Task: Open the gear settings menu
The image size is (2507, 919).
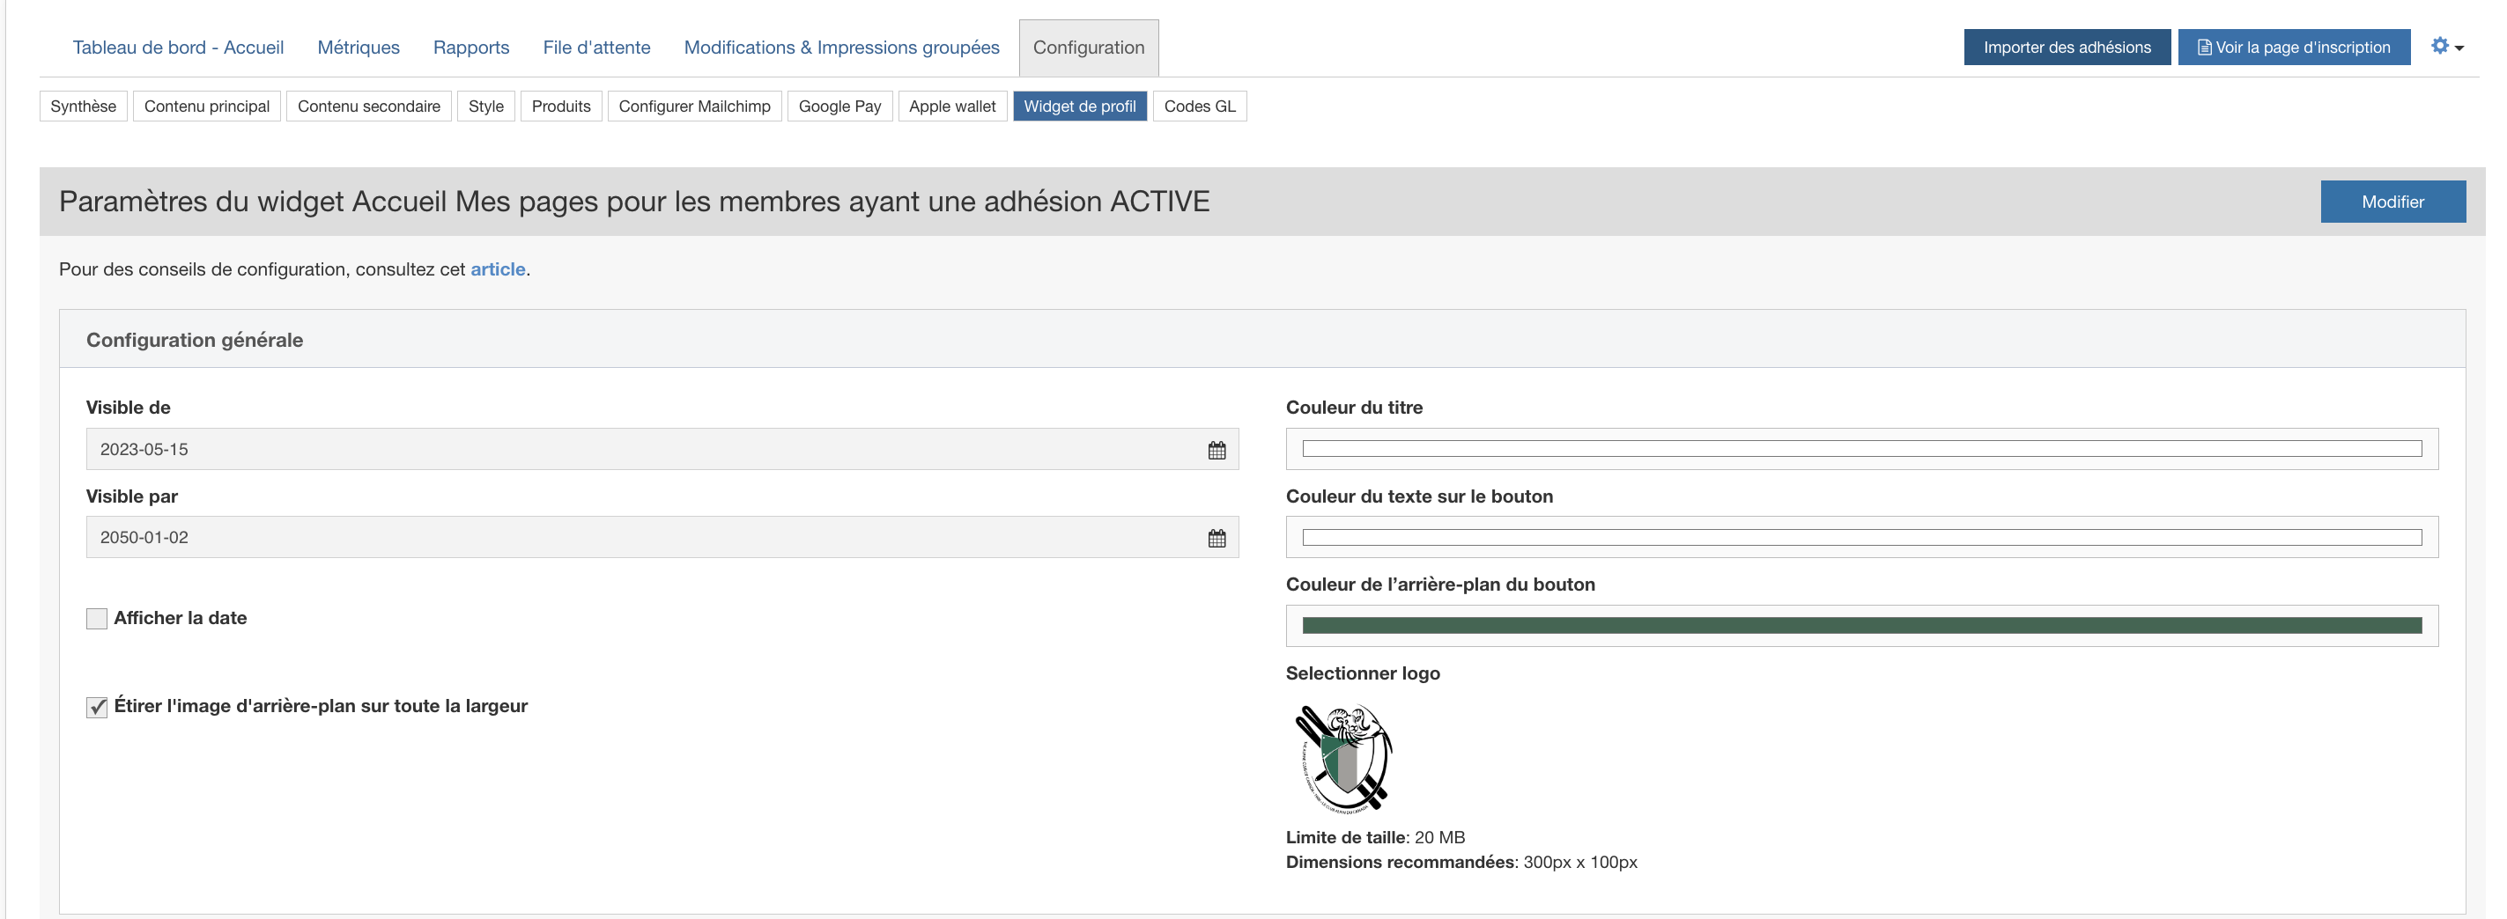Action: (x=2445, y=47)
